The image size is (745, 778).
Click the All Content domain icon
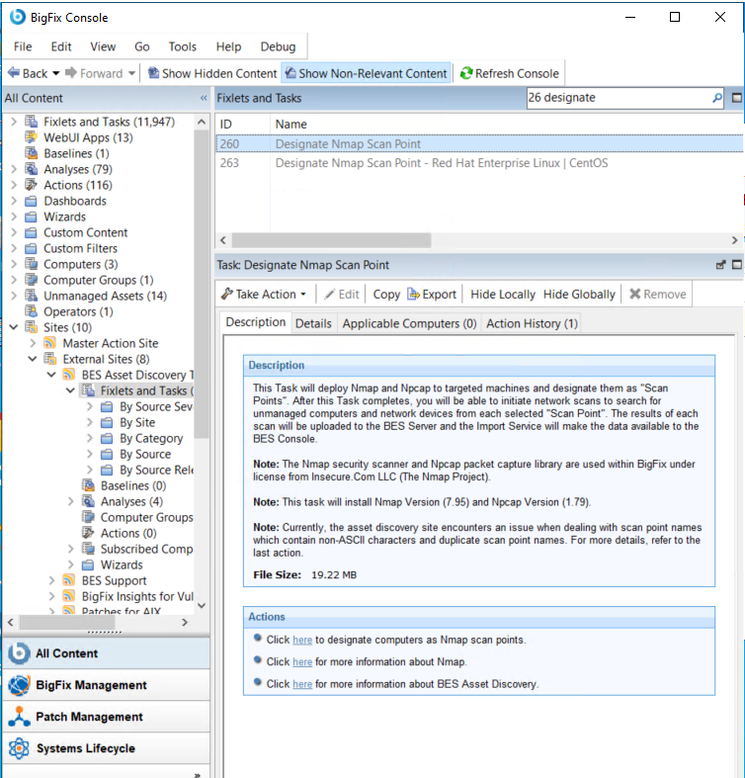pyautogui.click(x=19, y=653)
